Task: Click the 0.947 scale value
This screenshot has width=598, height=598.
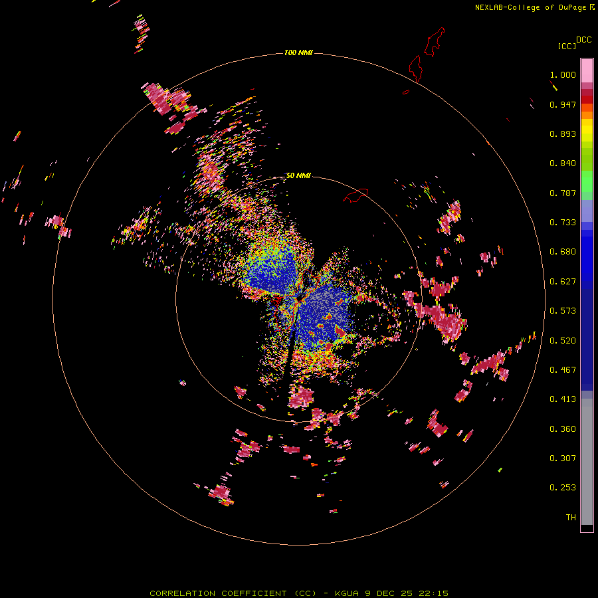Action: 563,104
